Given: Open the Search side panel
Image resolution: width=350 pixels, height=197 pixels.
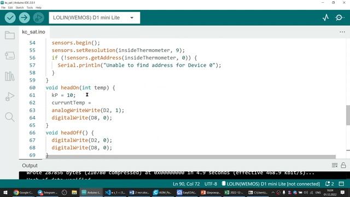Looking at the screenshot, I should [x=10, y=117].
